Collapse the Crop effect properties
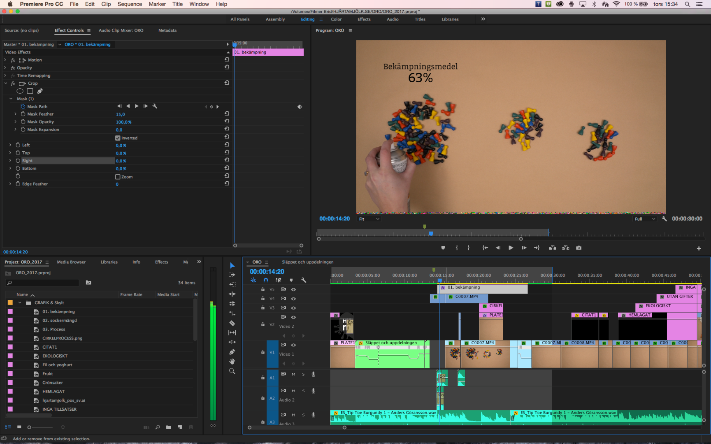The image size is (711, 444). point(6,83)
